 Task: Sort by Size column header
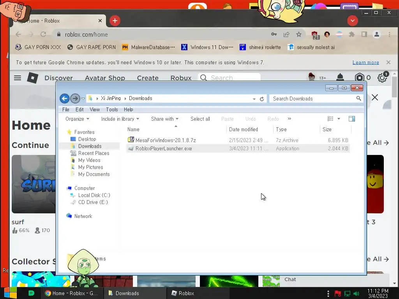coord(327,129)
